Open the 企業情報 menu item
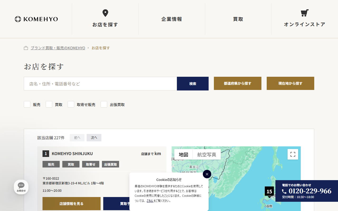 [x=172, y=19]
